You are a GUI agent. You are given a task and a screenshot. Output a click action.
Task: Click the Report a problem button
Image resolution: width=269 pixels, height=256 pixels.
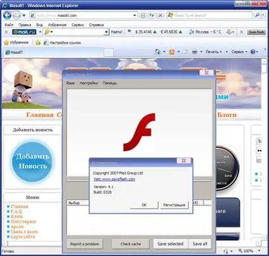(85, 244)
